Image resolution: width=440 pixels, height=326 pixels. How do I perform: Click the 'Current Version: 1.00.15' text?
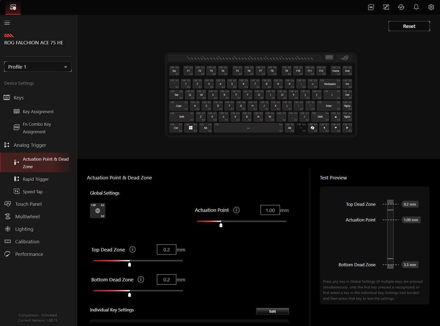[x=38, y=320]
